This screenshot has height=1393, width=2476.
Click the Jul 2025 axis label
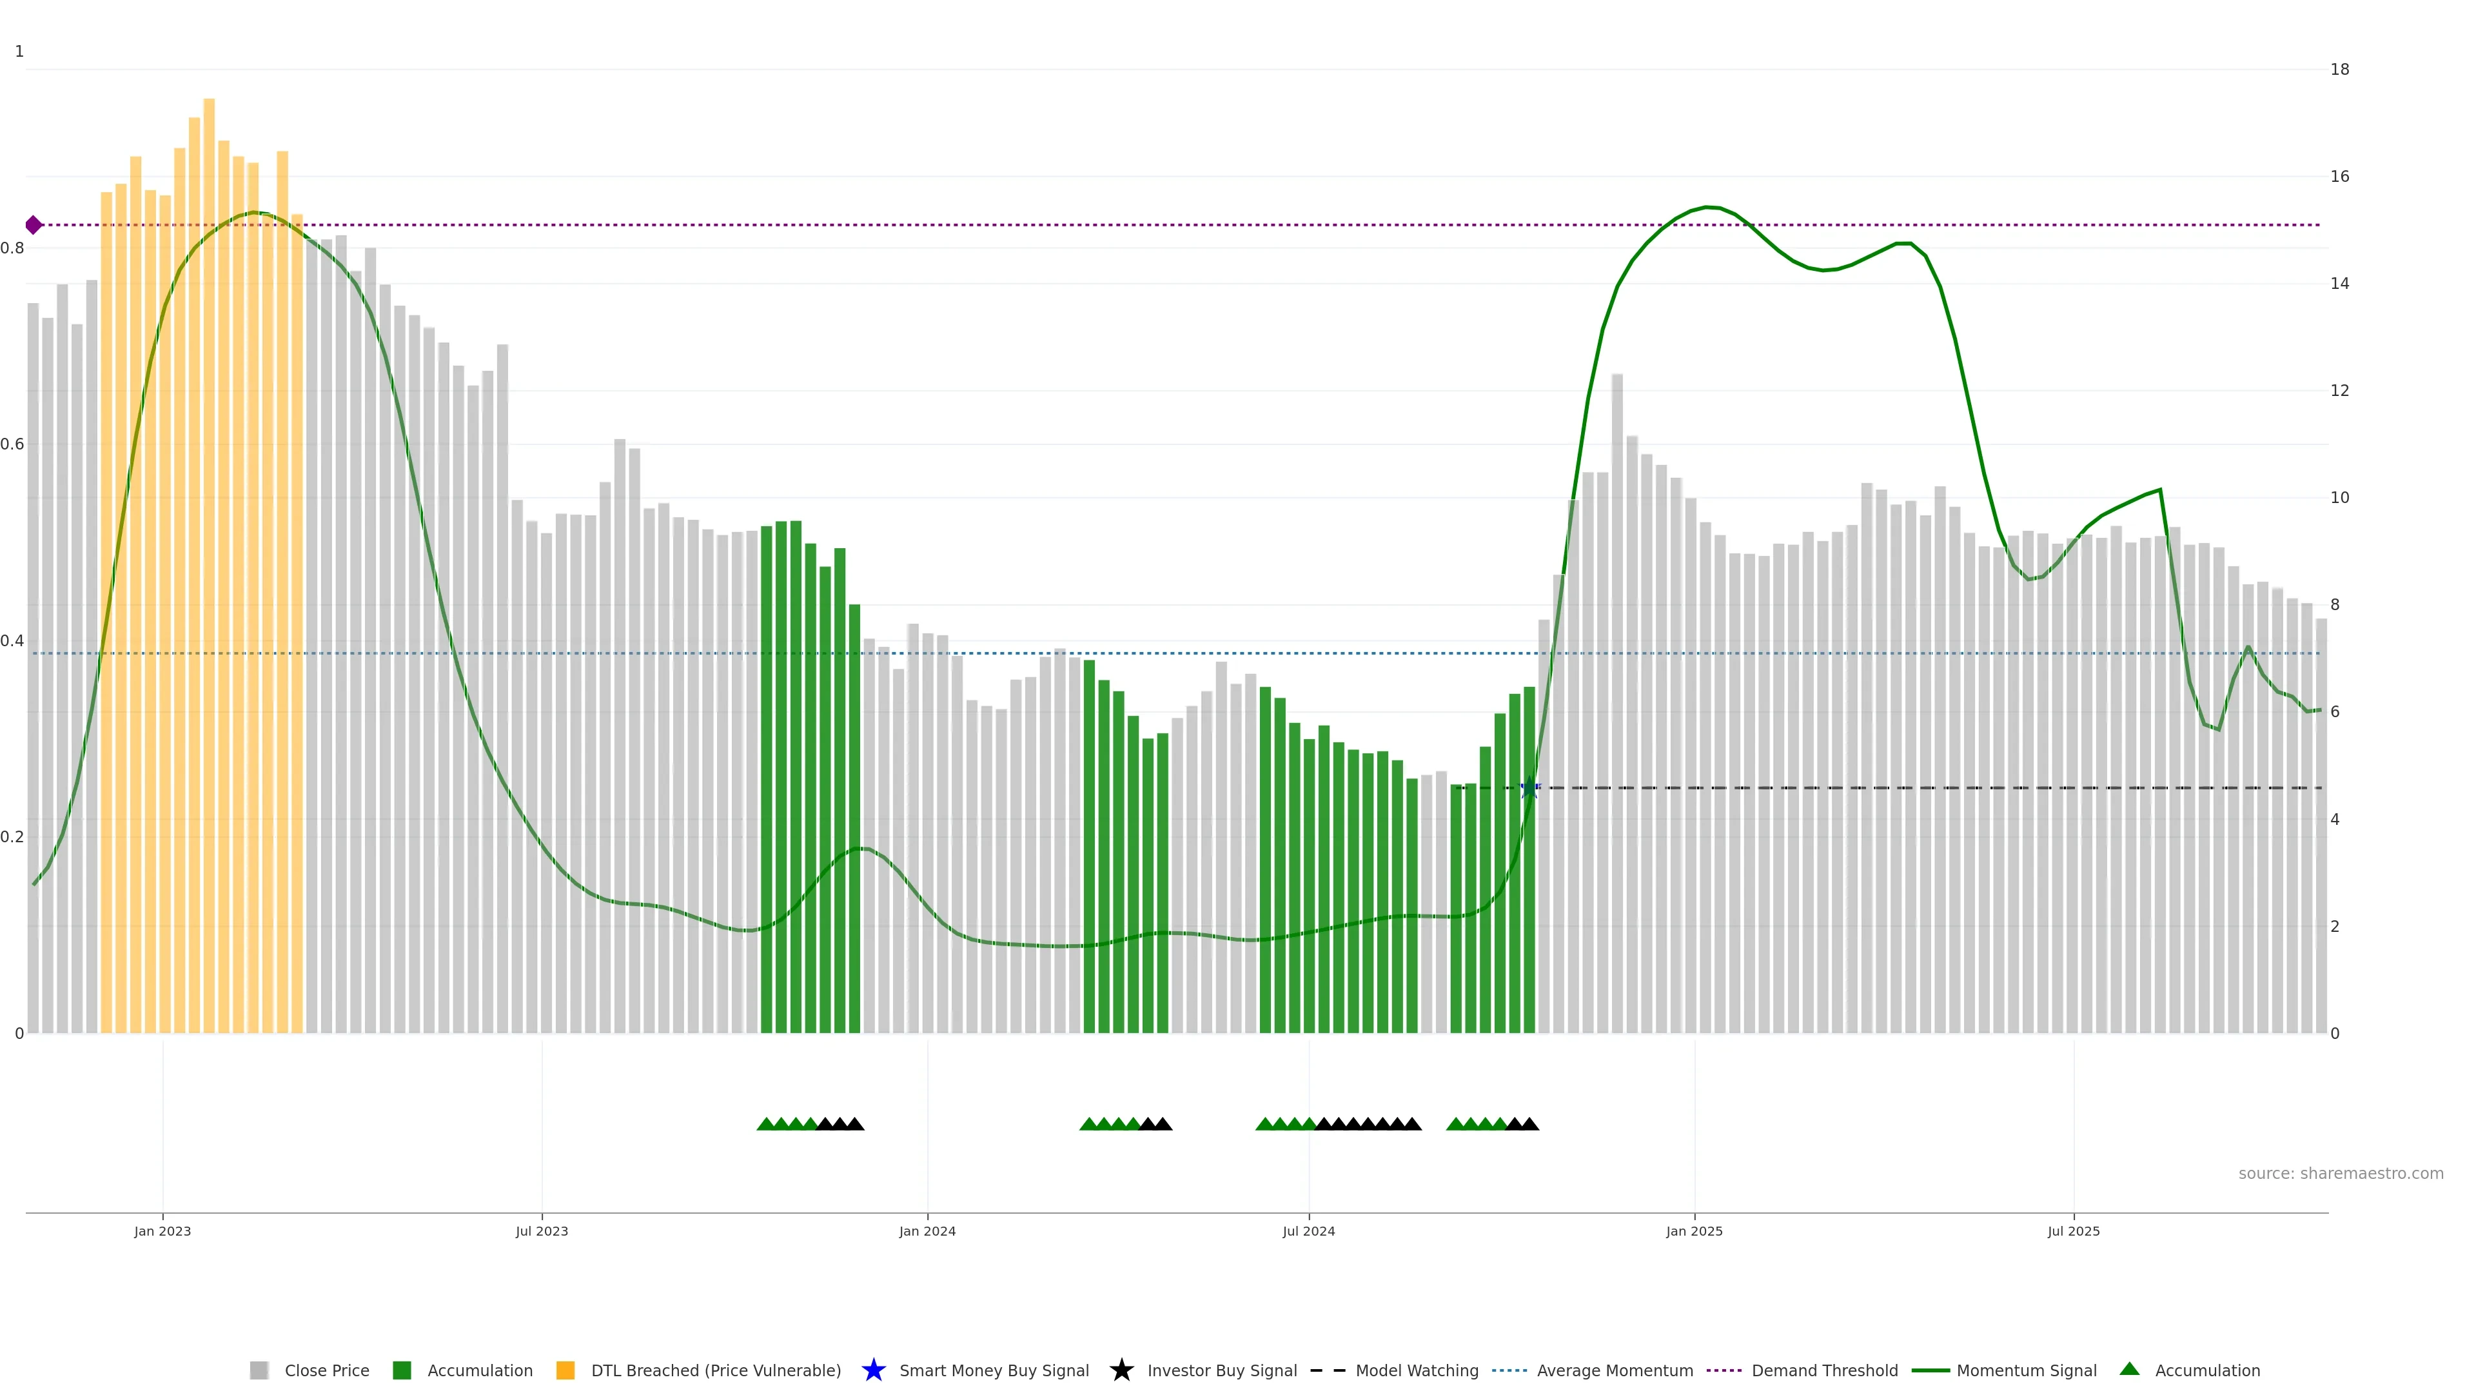(x=2073, y=1232)
